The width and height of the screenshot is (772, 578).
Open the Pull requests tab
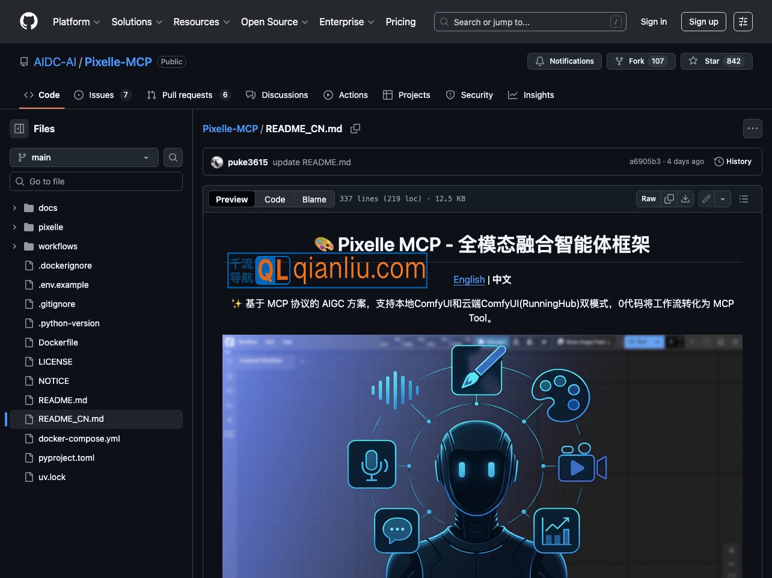187,95
